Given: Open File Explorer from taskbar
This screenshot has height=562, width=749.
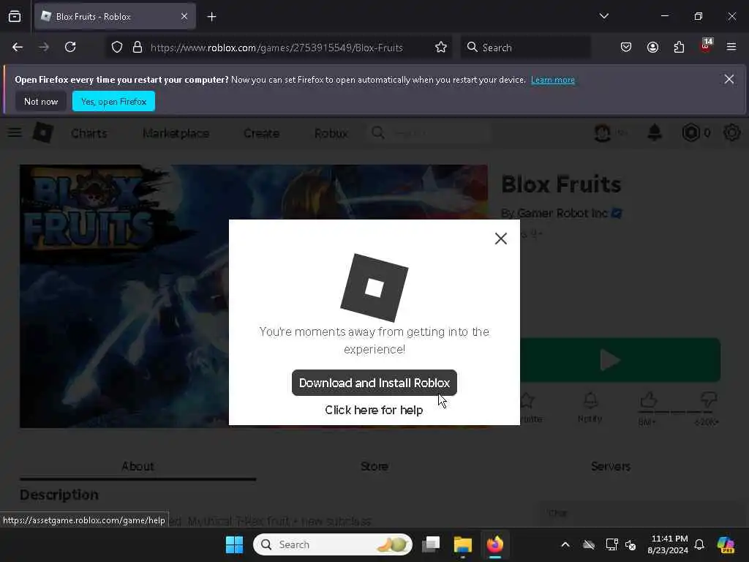Looking at the screenshot, I should pyautogui.click(x=462, y=544).
